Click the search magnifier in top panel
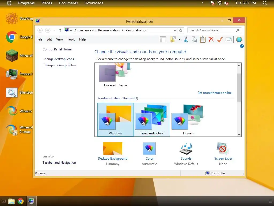The width and height of the screenshot is (274, 206). [x=265, y=3]
